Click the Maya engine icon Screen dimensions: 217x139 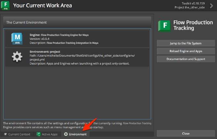[x=17, y=39]
